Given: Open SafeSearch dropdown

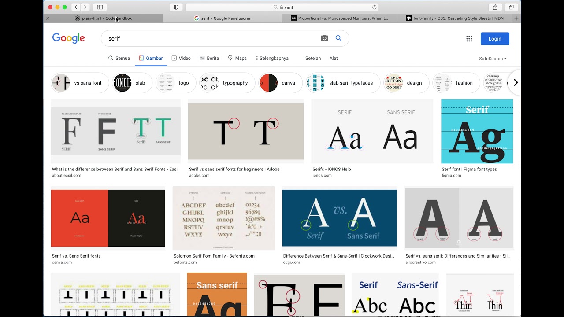Looking at the screenshot, I should (x=493, y=59).
